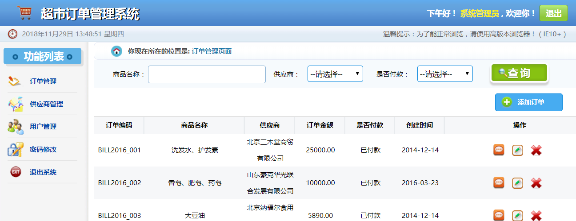Delete order BILL2016_002 with red X
The height and width of the screenshot is (221, 576).
pyautogui.click(x=536, y=183)
